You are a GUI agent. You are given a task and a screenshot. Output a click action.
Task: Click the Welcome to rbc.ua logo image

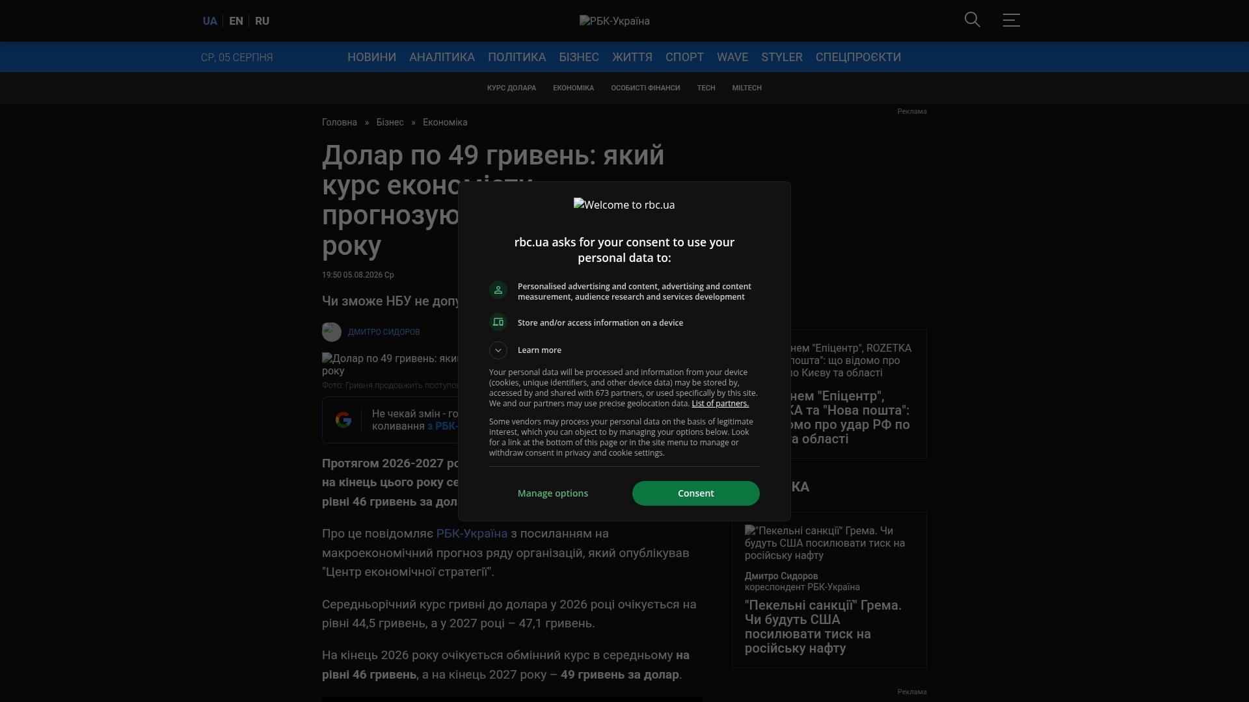coord(624,205)
